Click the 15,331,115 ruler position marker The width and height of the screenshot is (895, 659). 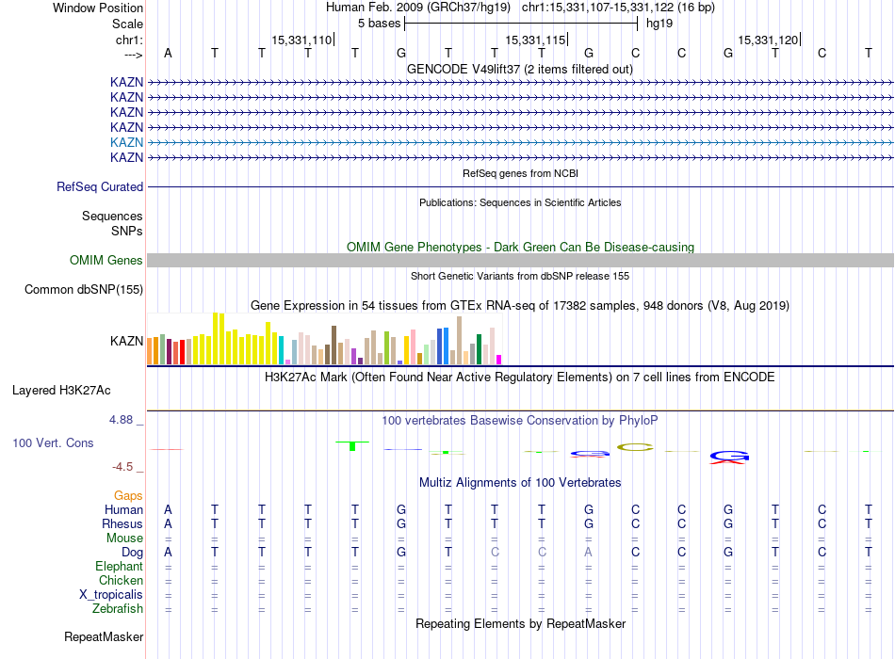click(535, 40)
